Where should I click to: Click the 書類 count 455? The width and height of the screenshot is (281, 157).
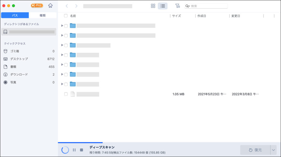pyautogui.click(x=52, y=67)
